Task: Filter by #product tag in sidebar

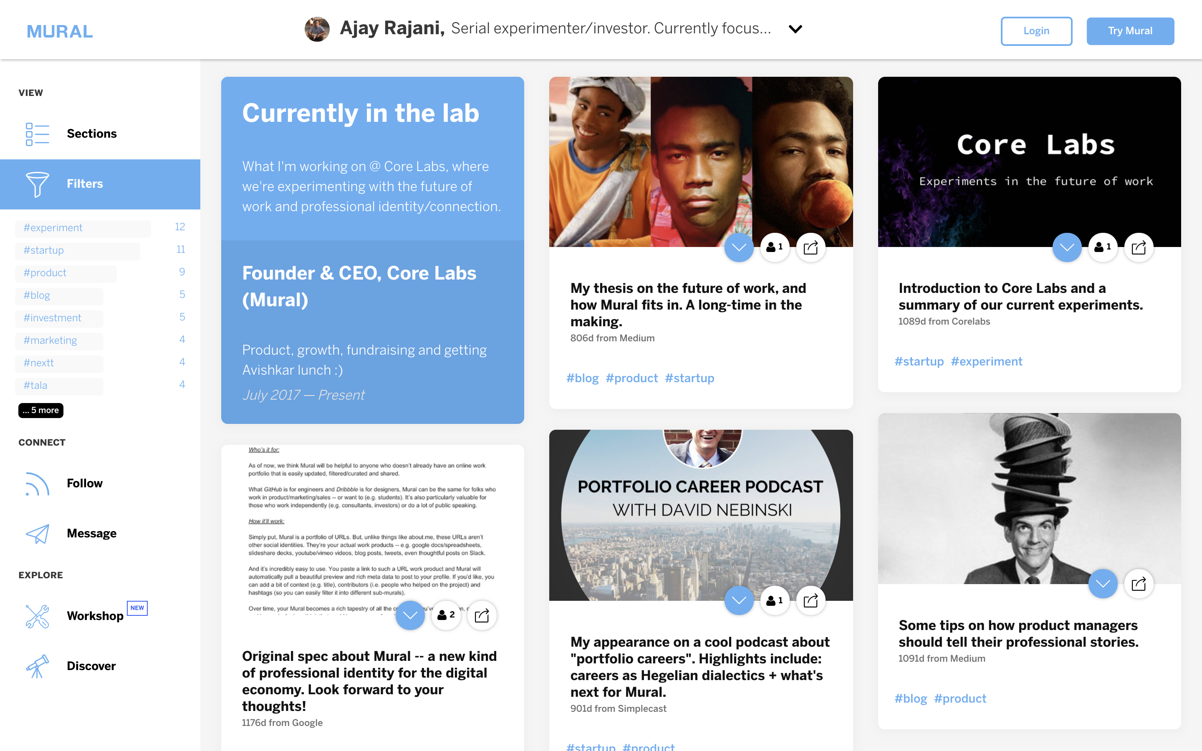Action: pyautogui.click(x=66, y=273)
